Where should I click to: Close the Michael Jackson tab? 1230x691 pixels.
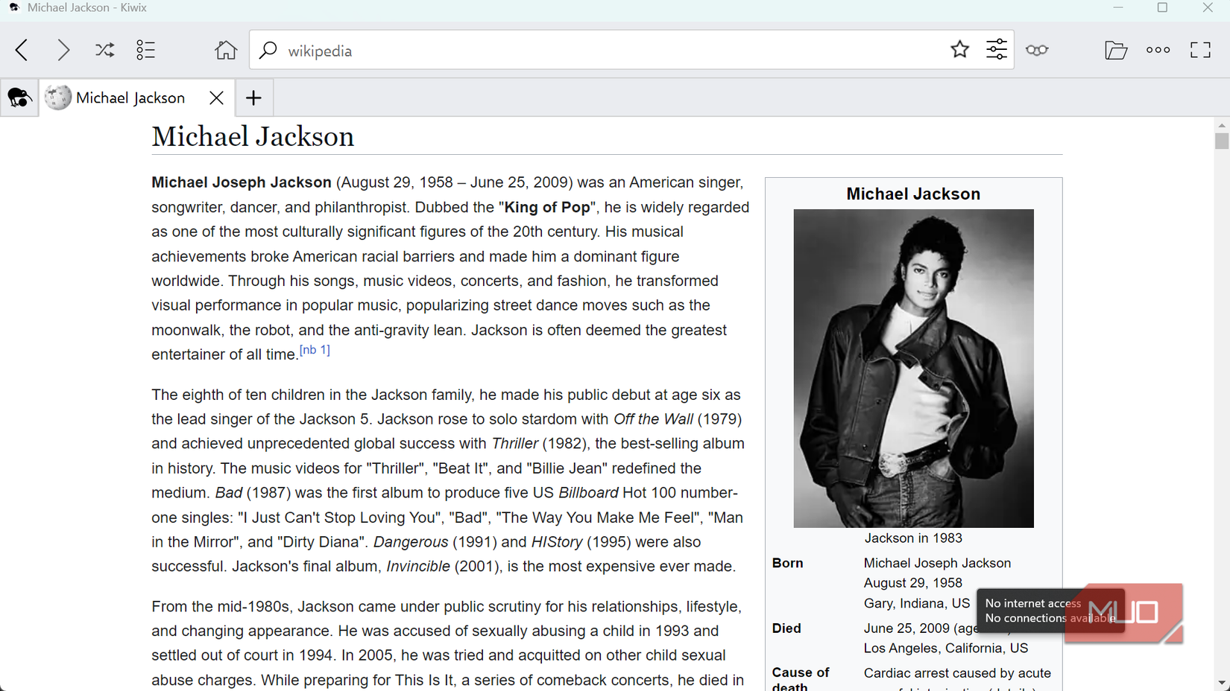[x=216, y=98]
